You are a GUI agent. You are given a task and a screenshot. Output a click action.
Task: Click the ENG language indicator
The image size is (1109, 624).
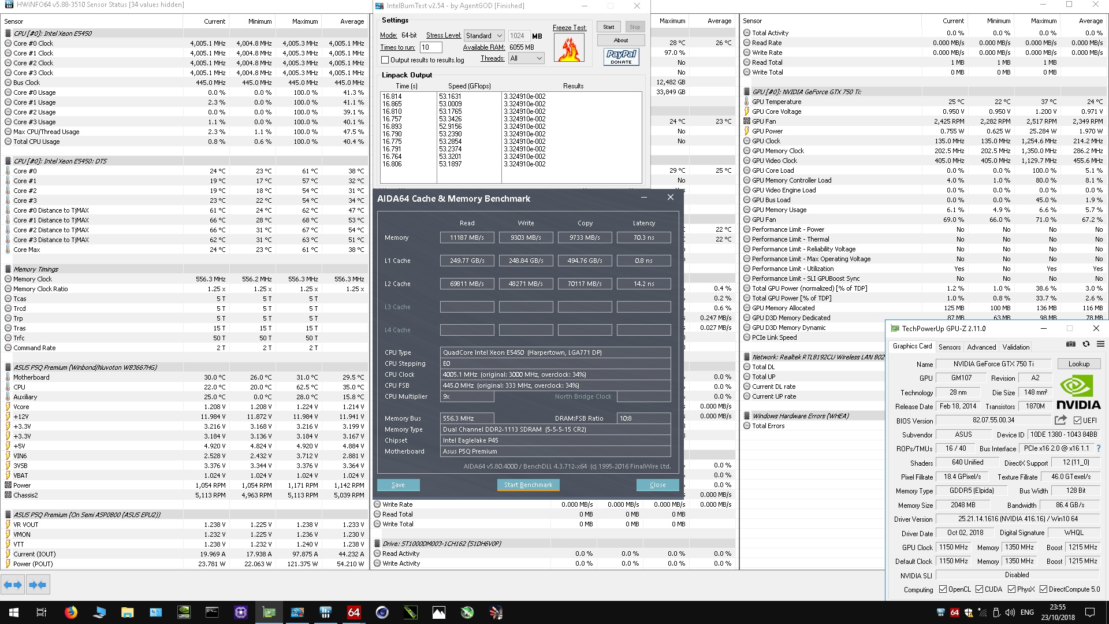pos(1027,612)
